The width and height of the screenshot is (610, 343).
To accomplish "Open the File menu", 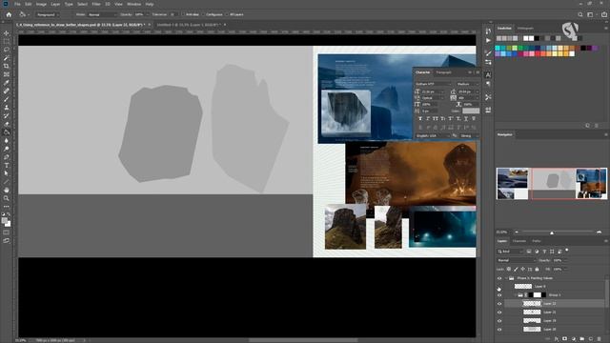I will click(17, 4).
